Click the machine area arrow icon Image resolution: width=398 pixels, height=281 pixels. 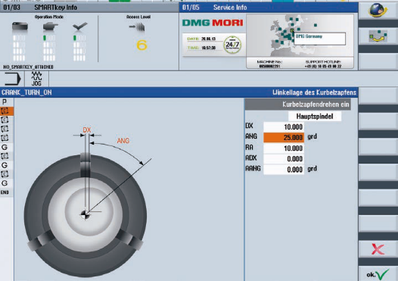[12, 79]
